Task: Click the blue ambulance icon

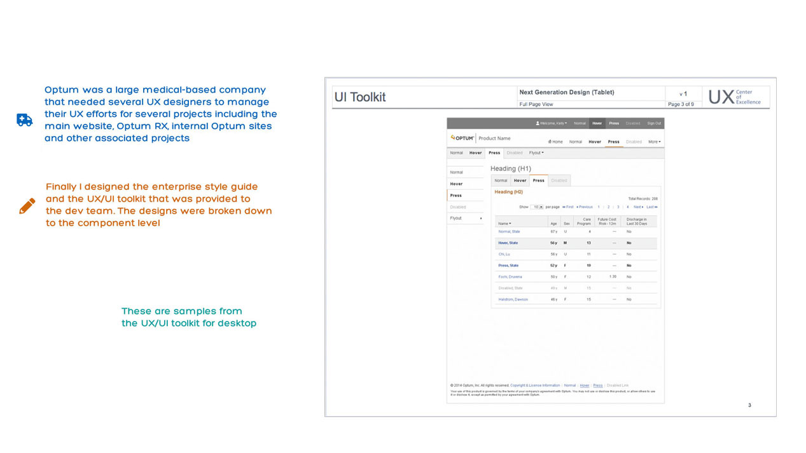Action: point(24,120)
